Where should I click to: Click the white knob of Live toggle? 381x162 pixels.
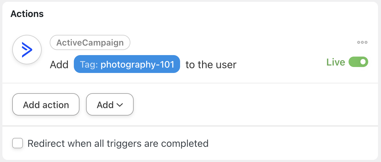[x=363, y=62]
